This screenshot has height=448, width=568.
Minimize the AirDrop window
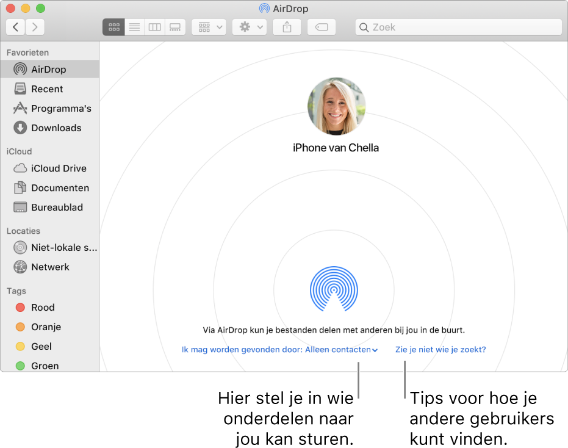click(26, 8)
